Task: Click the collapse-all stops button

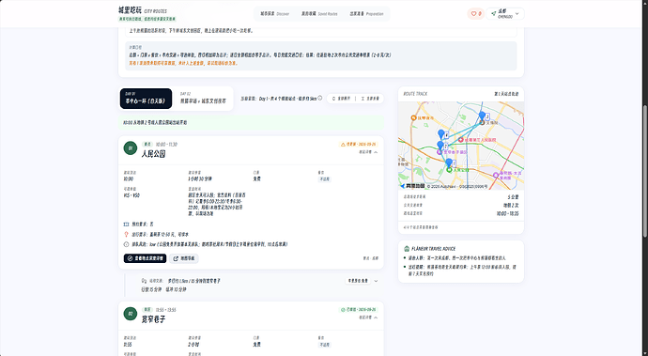Action: coord(370,99)
